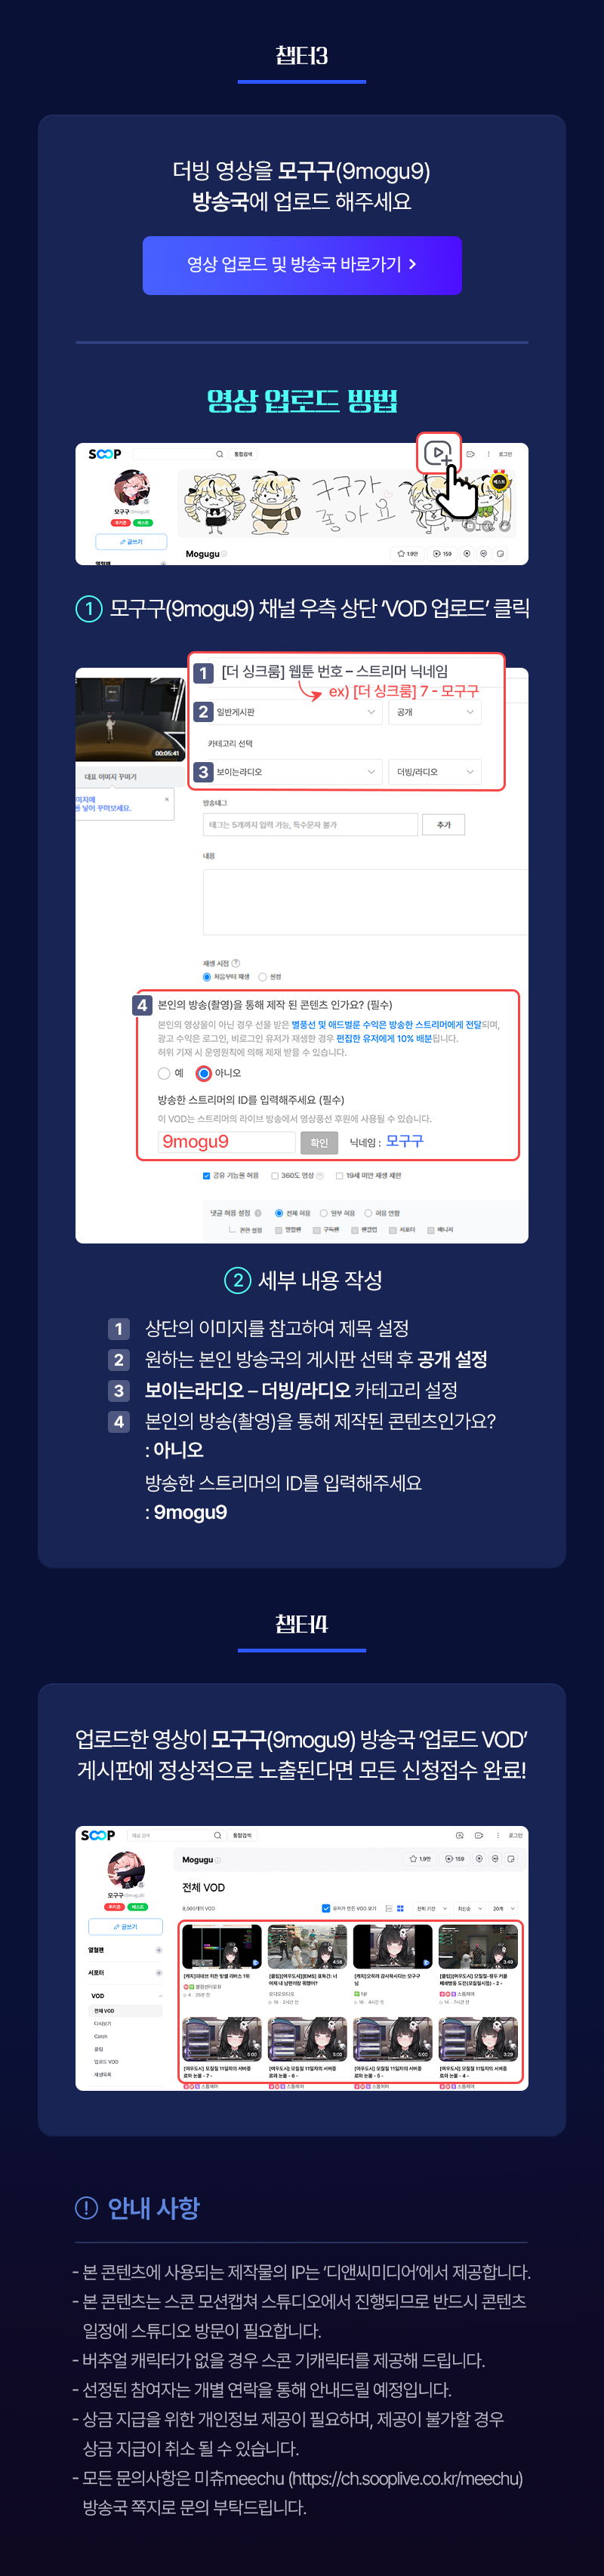The width and height of the screenshot is (604, 2576).
Task: Expand the 더빙/라디오 subcategory dropdown
Action: click(435, 771)
